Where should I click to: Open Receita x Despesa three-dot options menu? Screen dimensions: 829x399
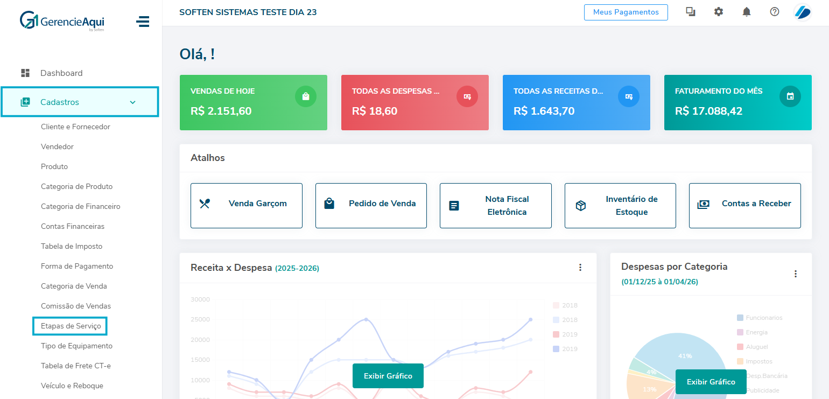click(580, 268)
